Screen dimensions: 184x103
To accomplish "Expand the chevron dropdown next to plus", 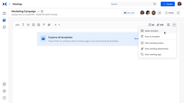I will [59, 25].
